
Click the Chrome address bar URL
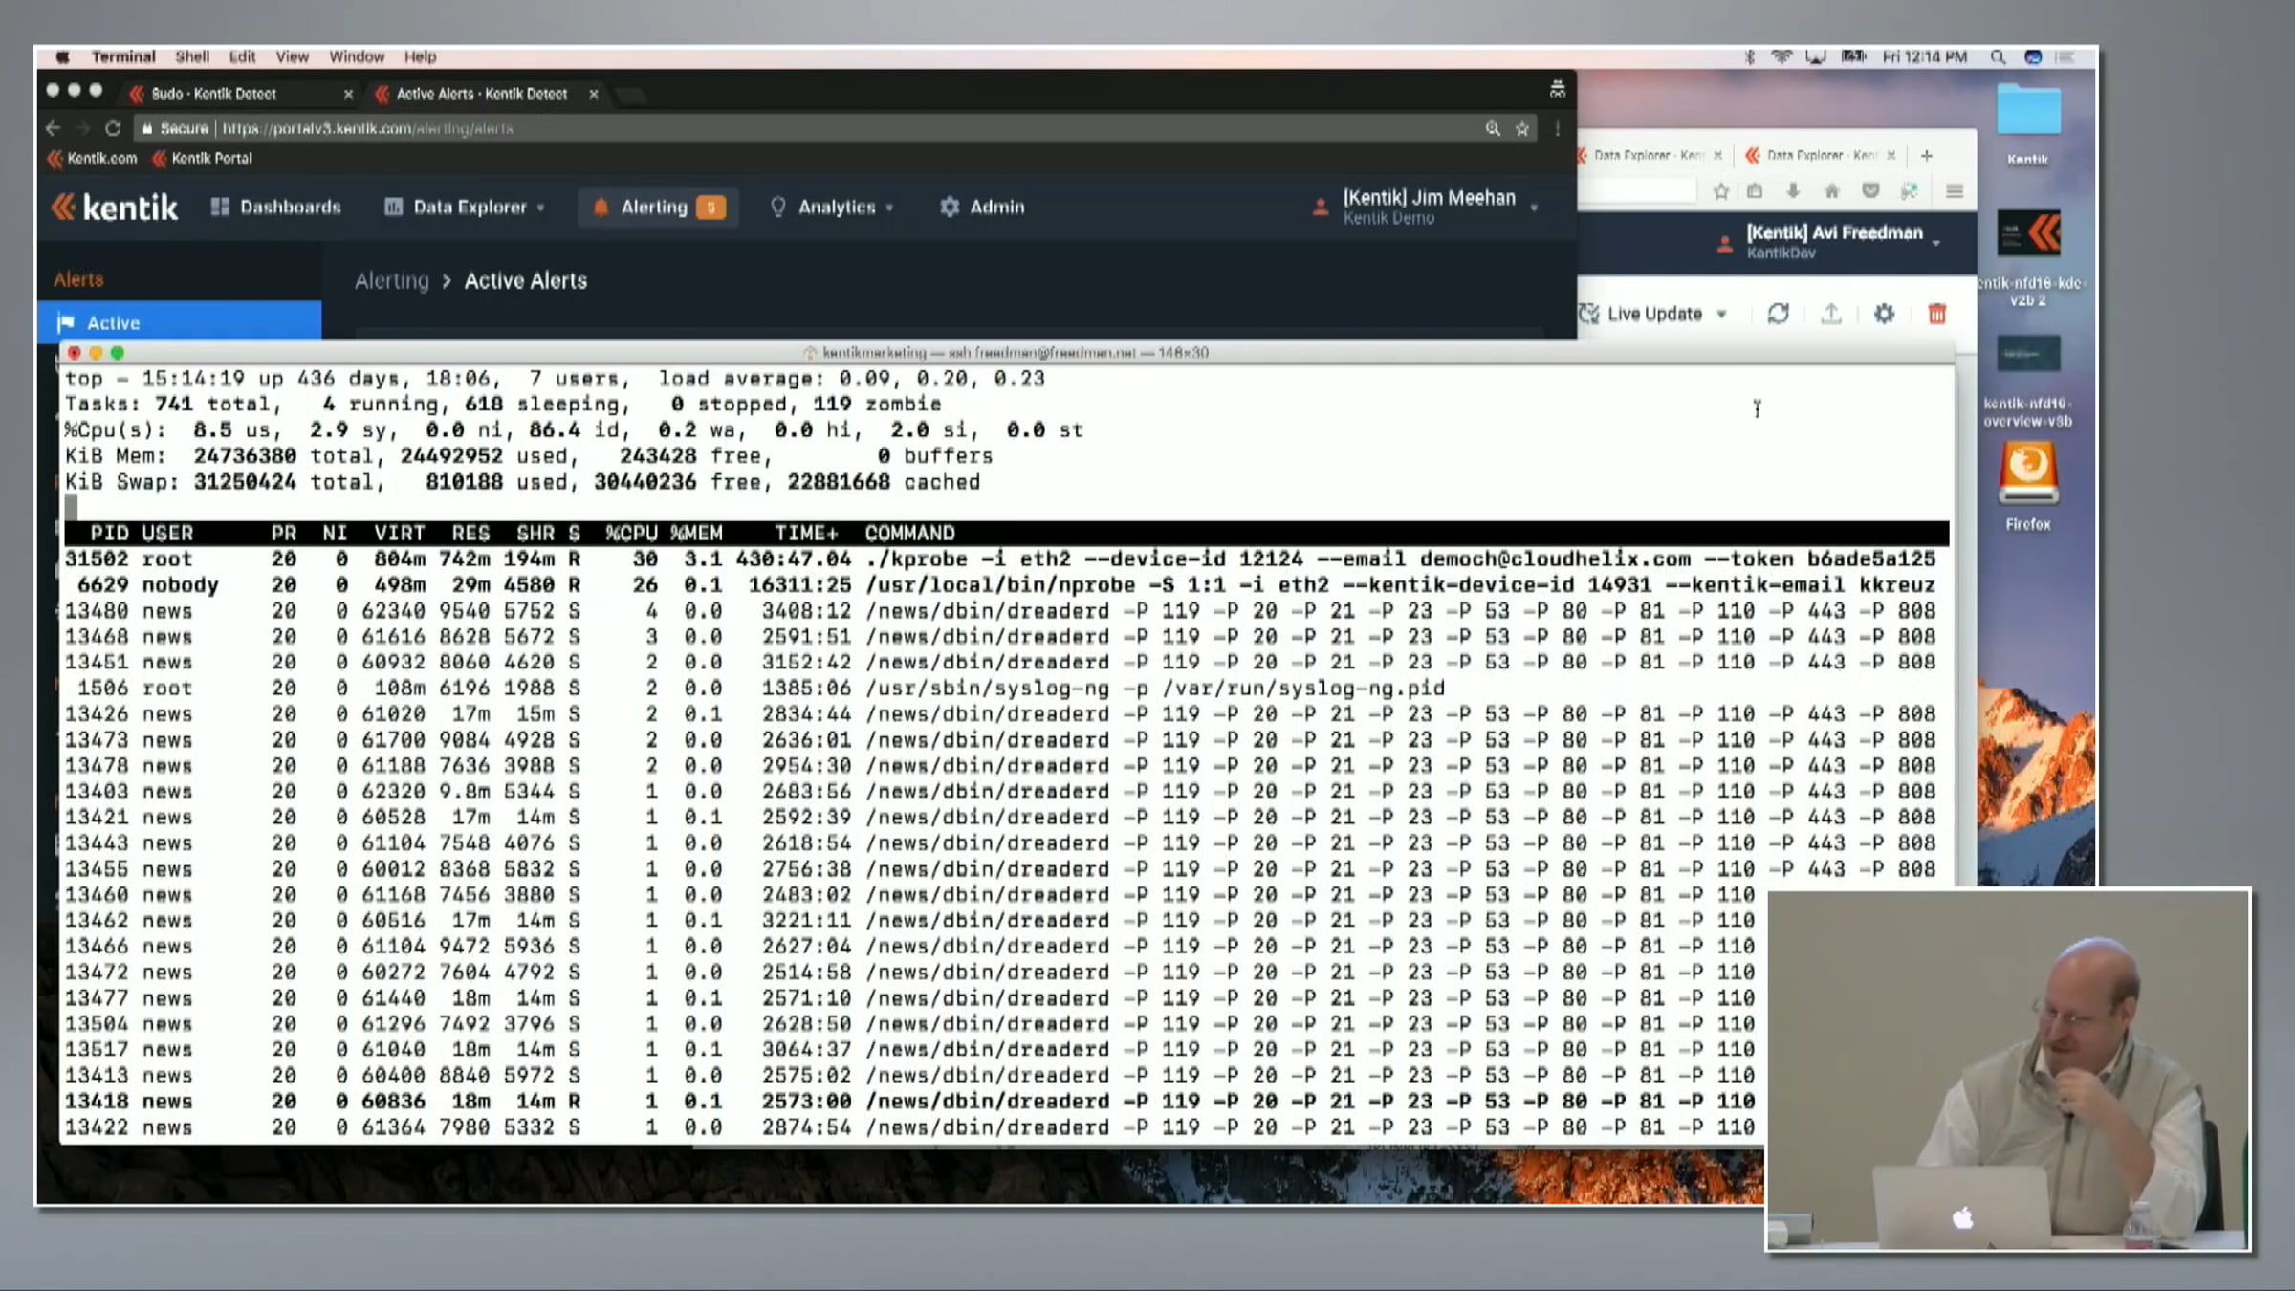(368, 128)
